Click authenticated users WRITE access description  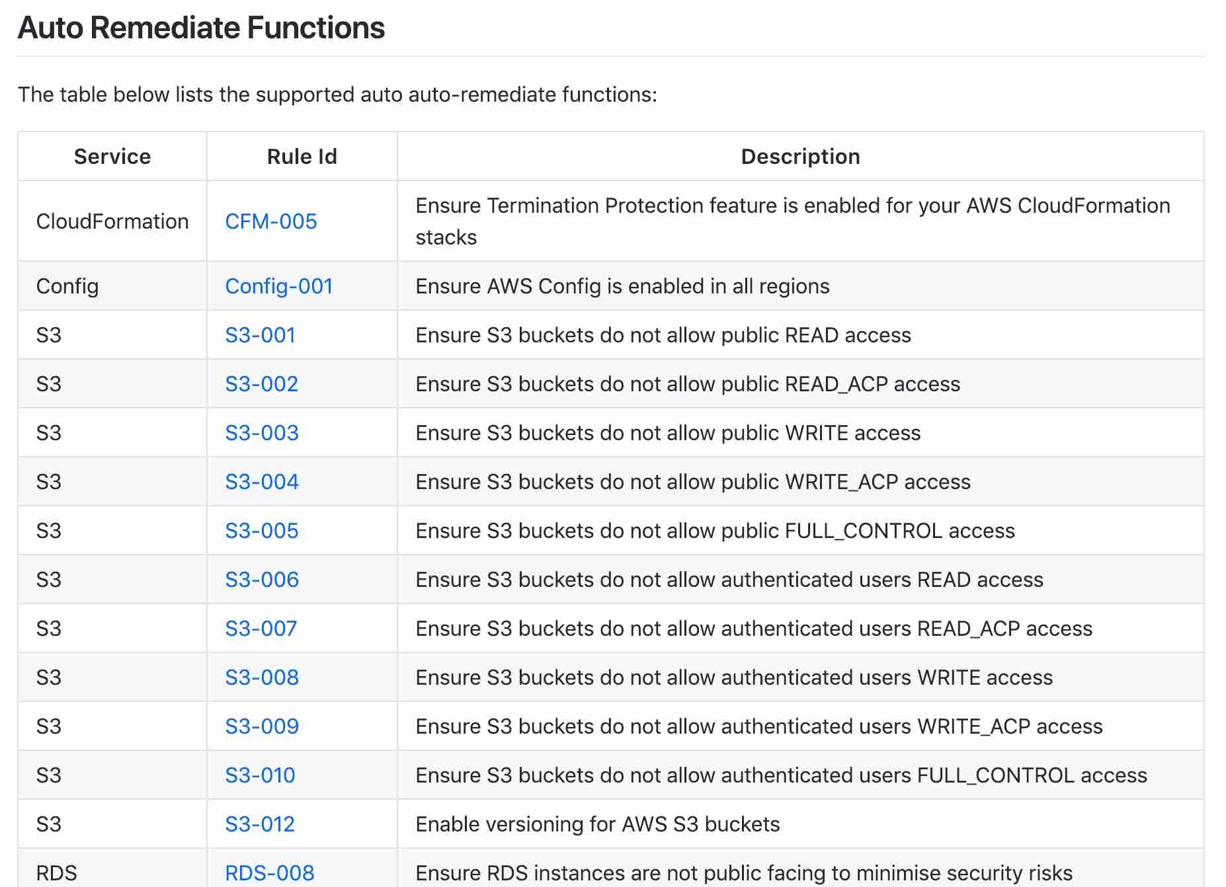coord(734,677)
